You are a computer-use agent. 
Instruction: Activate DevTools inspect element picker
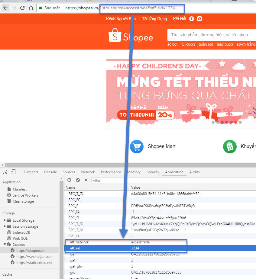tap(5, 172)
